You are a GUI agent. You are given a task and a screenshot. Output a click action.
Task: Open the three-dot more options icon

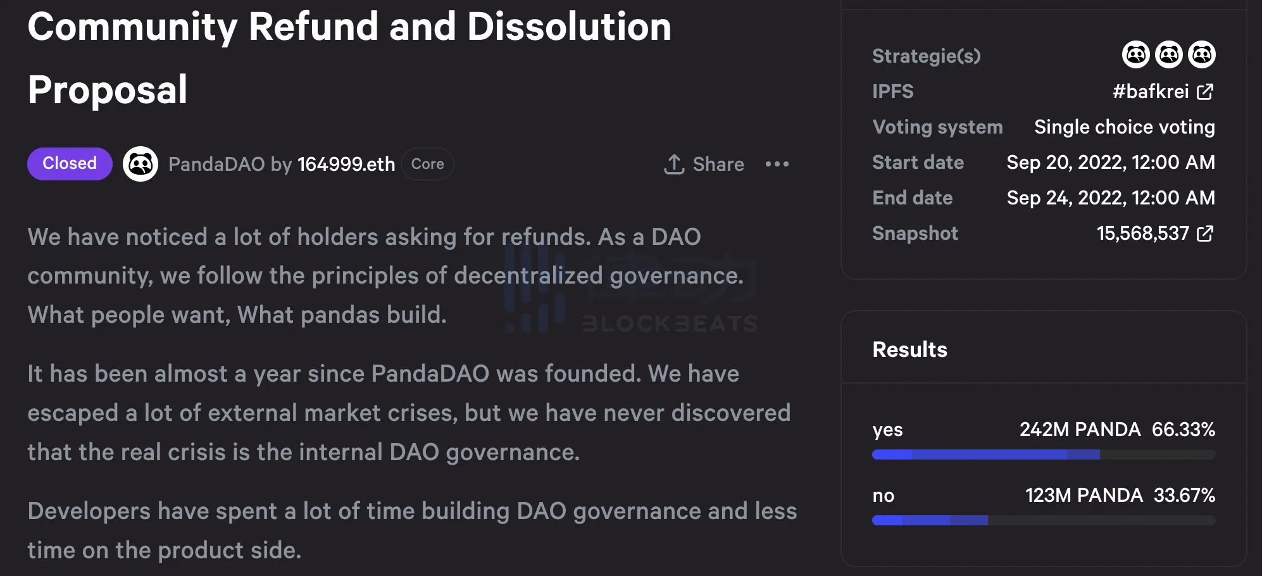[777, 164]
